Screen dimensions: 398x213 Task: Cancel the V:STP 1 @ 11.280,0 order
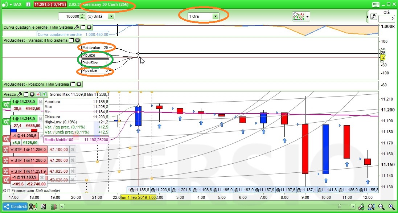73,160
